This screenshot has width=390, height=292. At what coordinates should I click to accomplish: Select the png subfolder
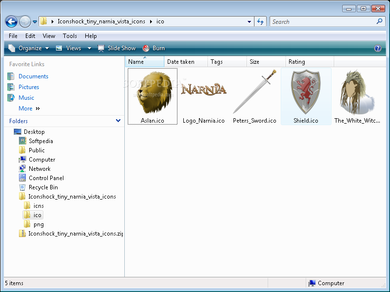click(39, 224)
